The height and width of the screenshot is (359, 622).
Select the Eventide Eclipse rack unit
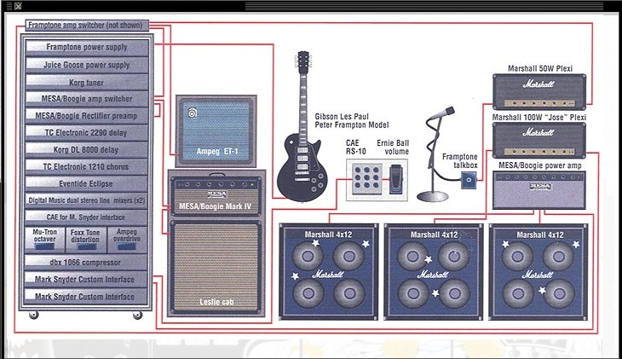tap(86, 183)
